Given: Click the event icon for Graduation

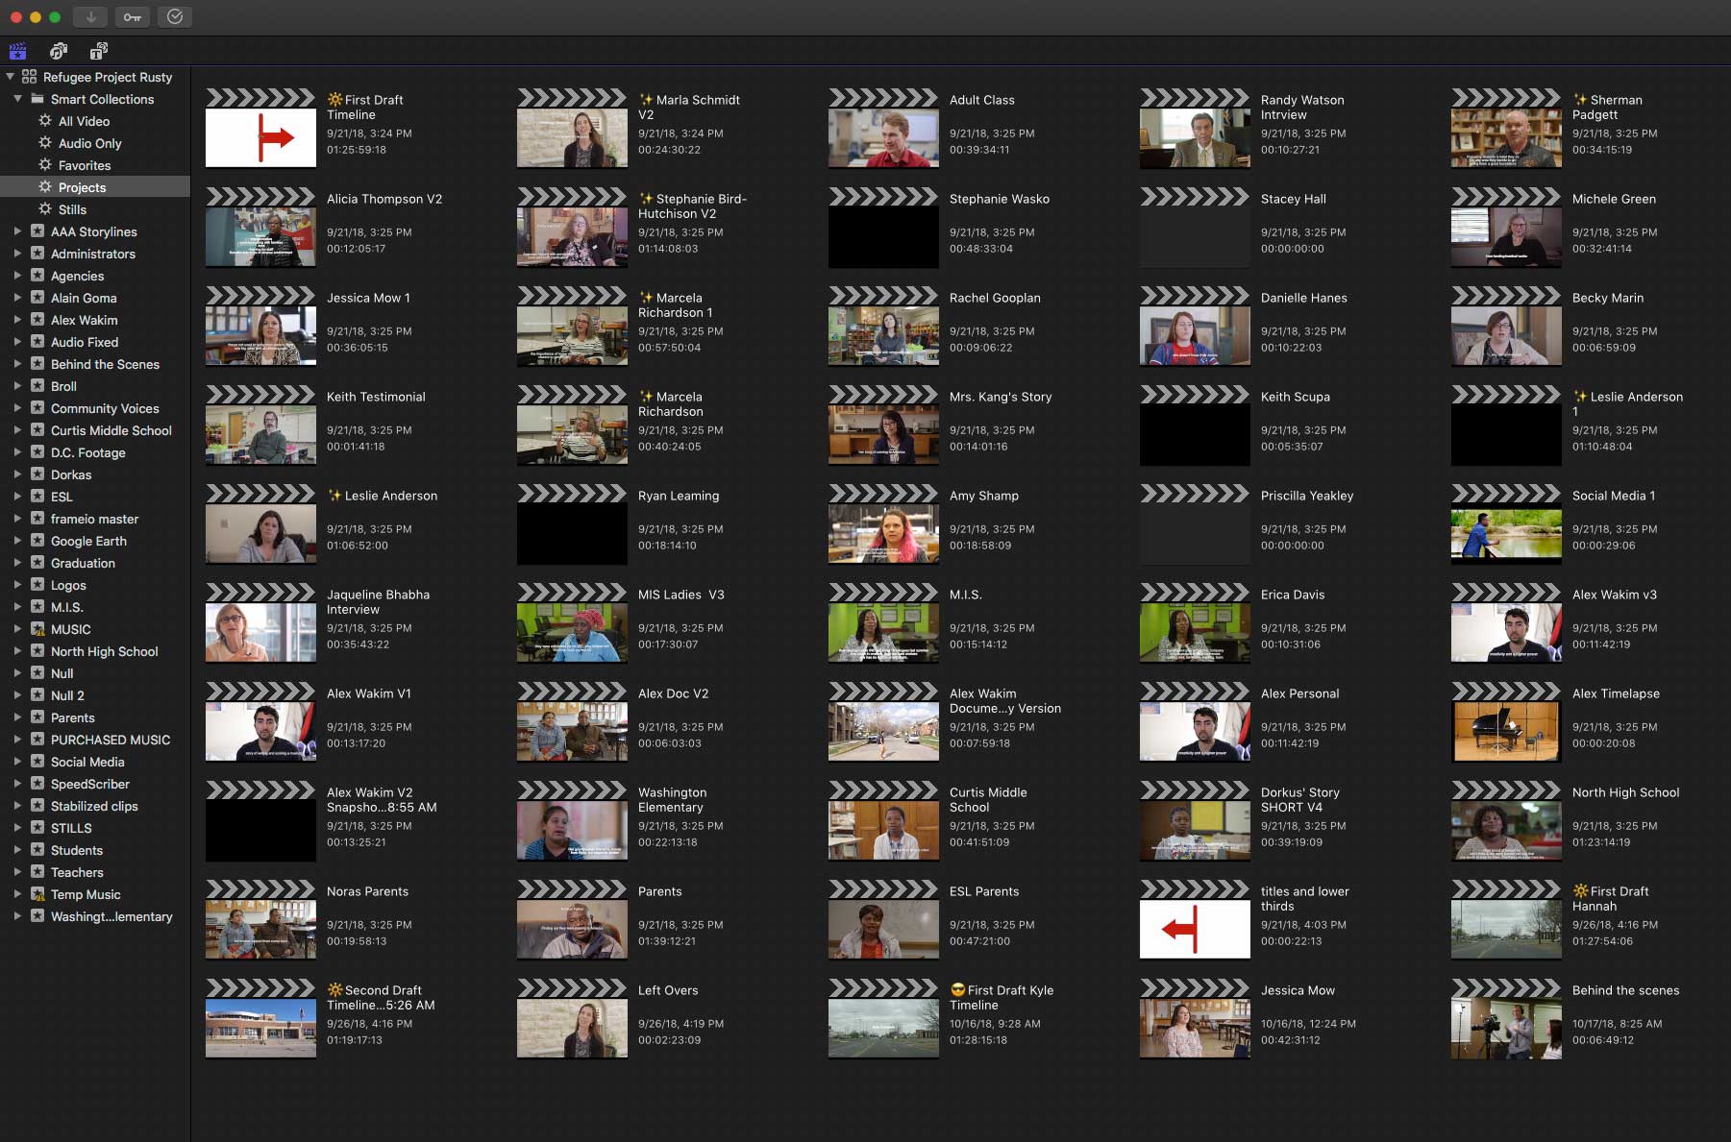Looking at the screenshot, I should tap(37, 563).
